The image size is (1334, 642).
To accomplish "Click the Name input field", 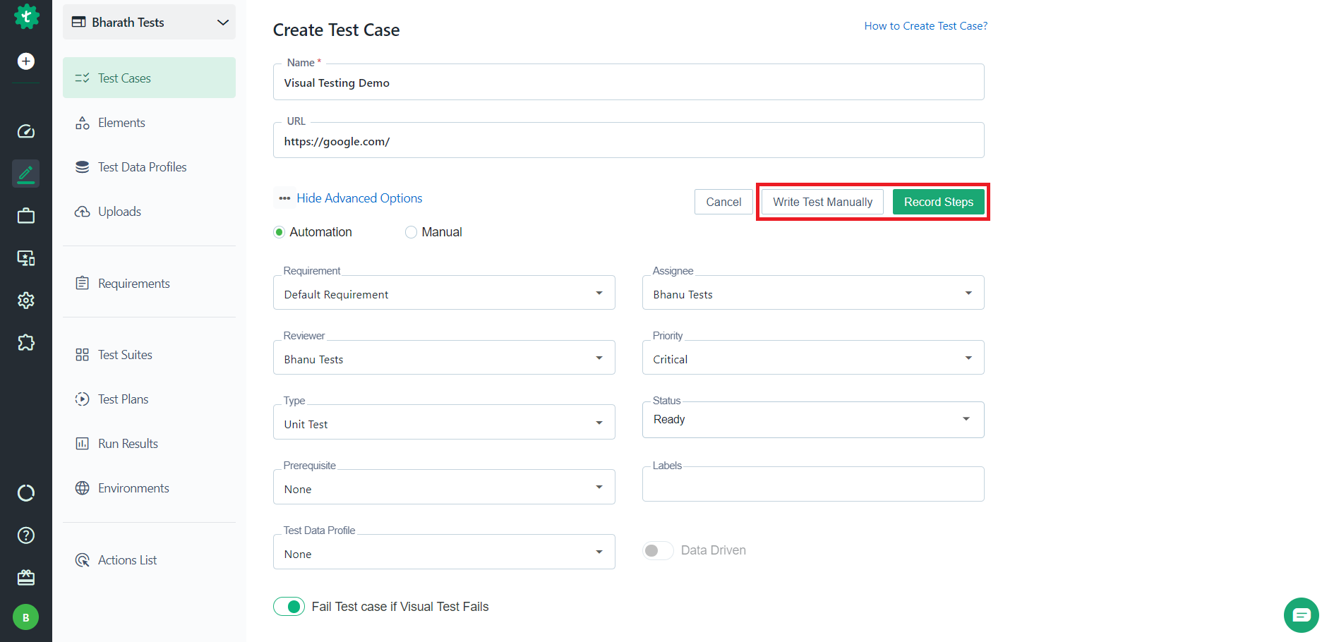I will tap(629, 83).
